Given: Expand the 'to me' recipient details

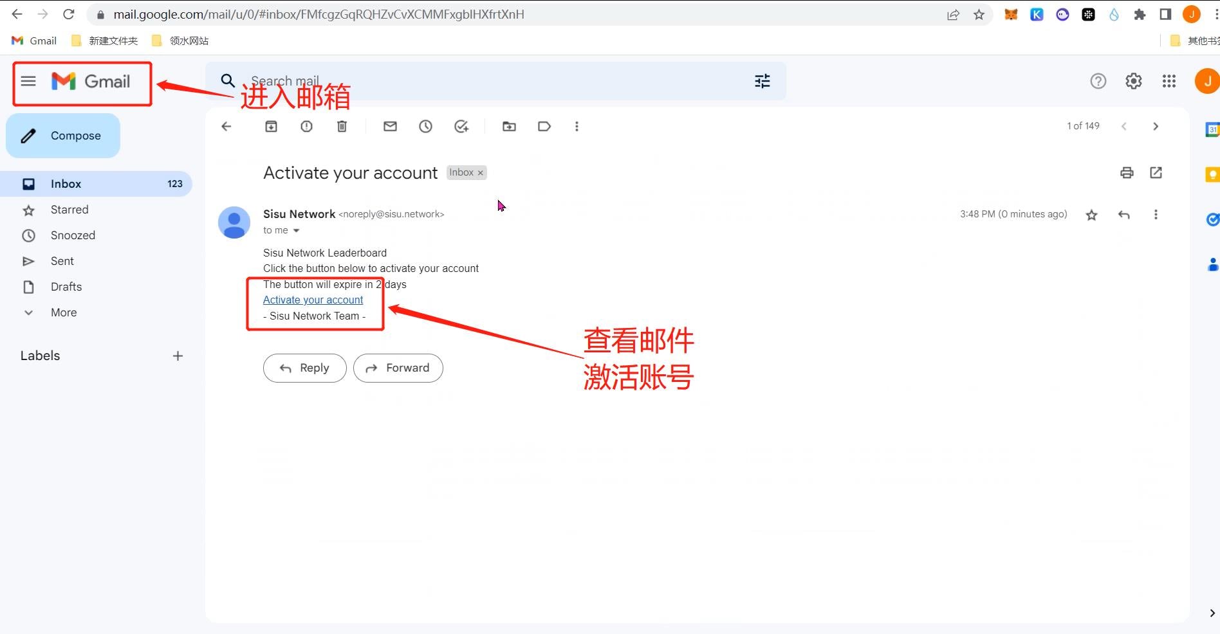Looking at the screenshot, I should click(x=295, y=230).
